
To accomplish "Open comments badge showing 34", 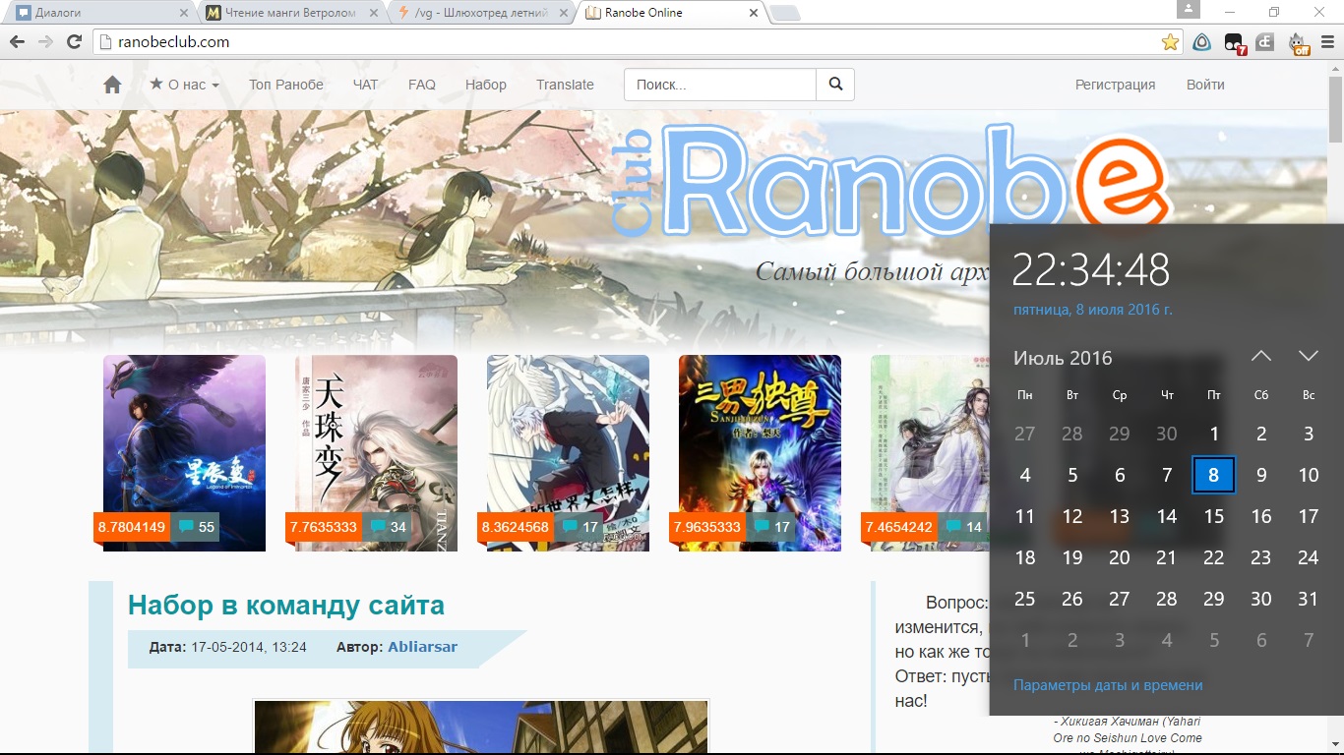I will tap(388, 527).
